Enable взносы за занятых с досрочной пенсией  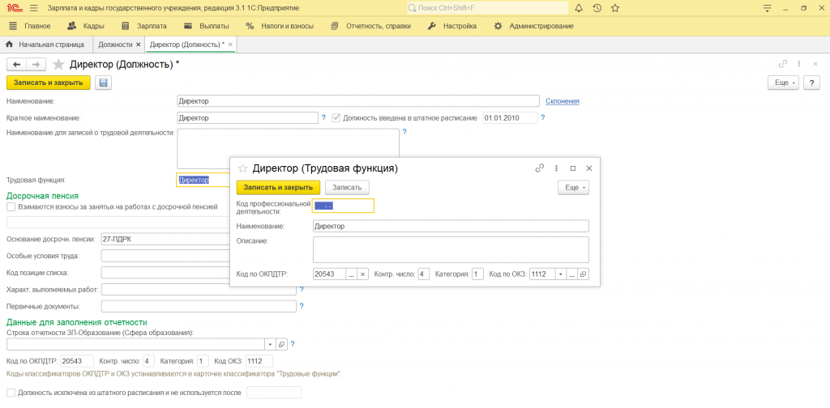click(x=11, y=206)
